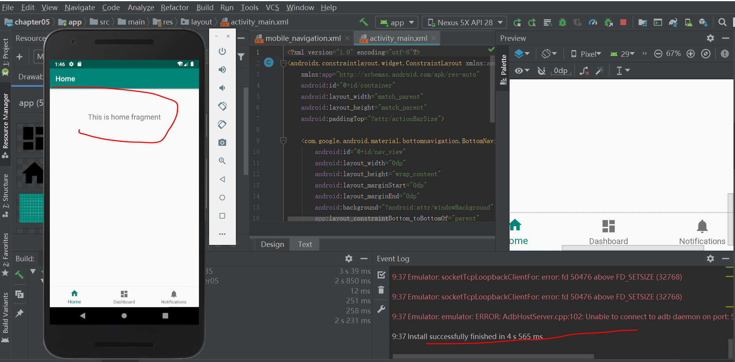
Task: Select the Text editor tab
Action: tap(305, 244)
